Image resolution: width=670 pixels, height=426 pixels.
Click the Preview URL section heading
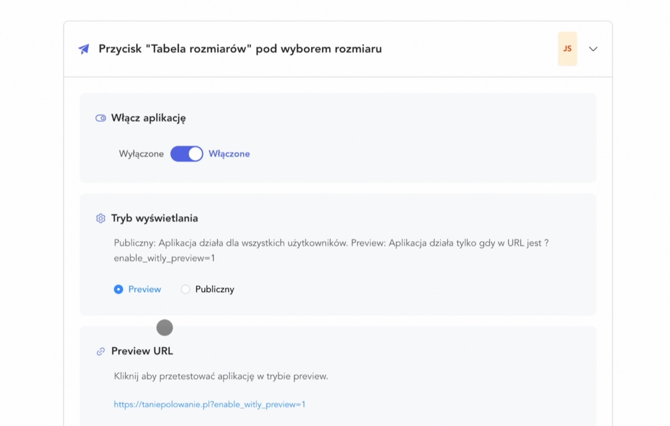click(142, 351)
